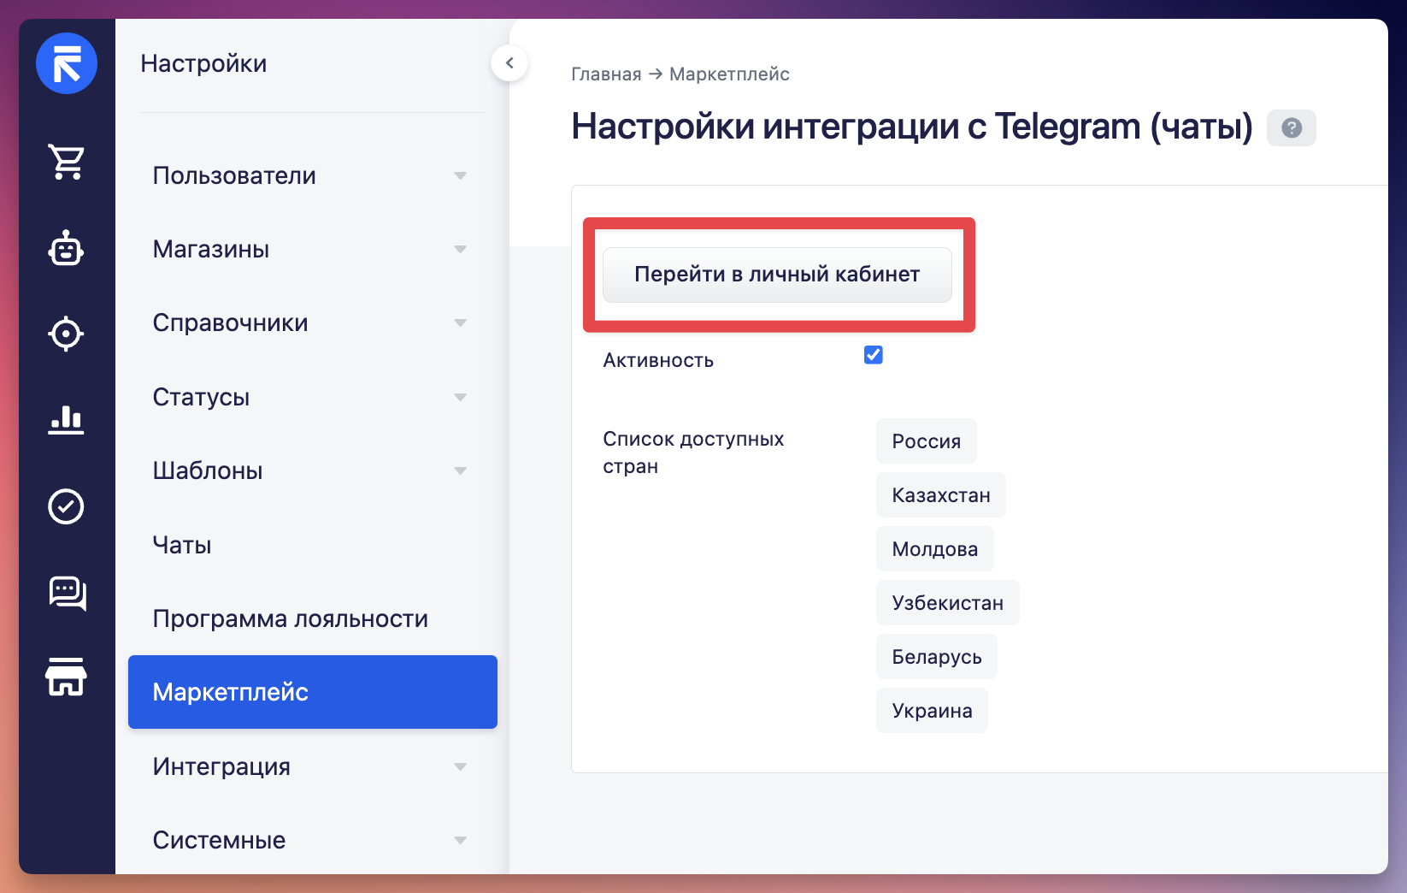Expand the Системные menu arrow
Screen dimensions: 1407x893
point(461,840)
